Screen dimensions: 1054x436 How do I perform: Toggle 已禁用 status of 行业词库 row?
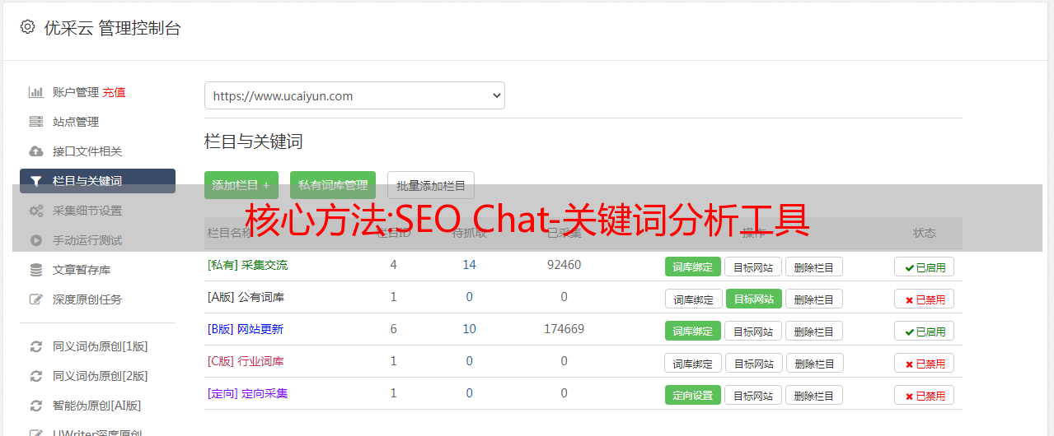925,363
